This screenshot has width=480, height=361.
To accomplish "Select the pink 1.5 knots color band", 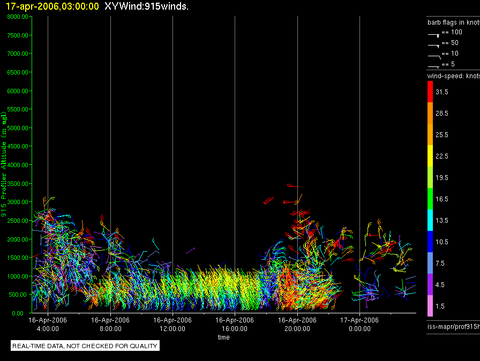I will [430, 306].
